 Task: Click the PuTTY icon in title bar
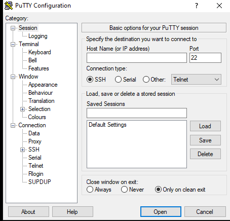coord(9,6)
